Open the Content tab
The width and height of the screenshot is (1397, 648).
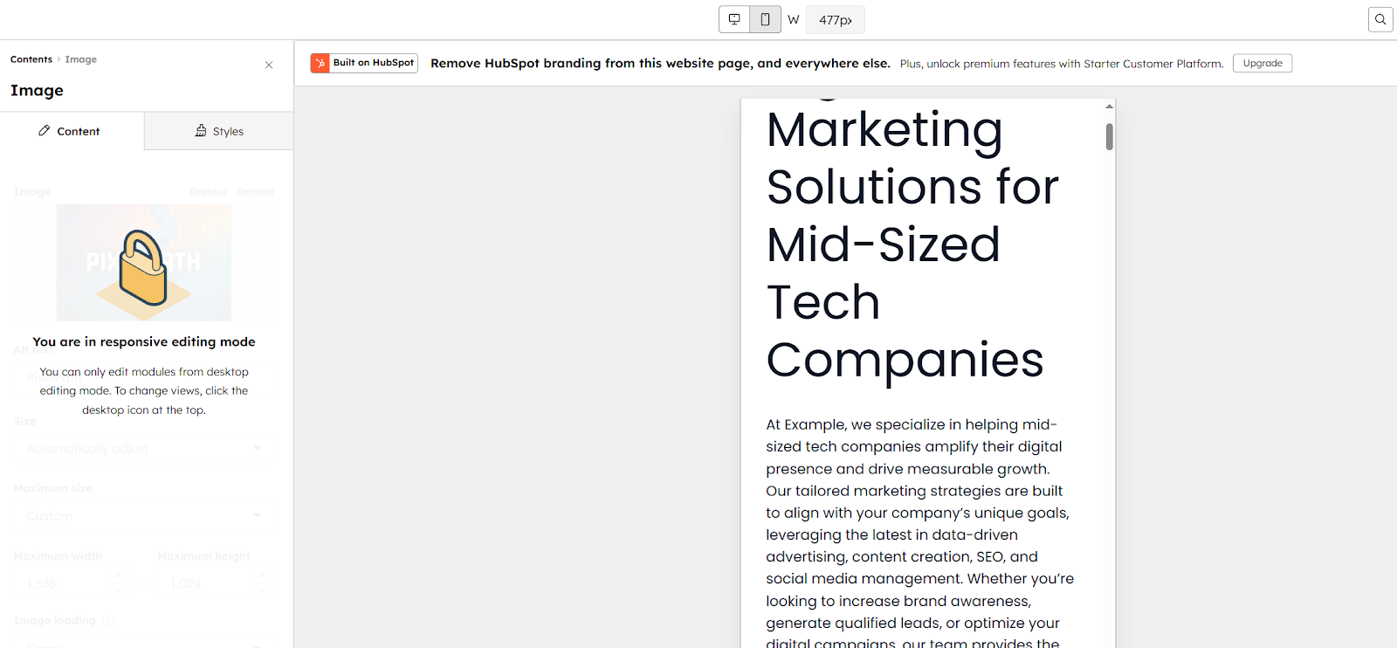(72, 131)
